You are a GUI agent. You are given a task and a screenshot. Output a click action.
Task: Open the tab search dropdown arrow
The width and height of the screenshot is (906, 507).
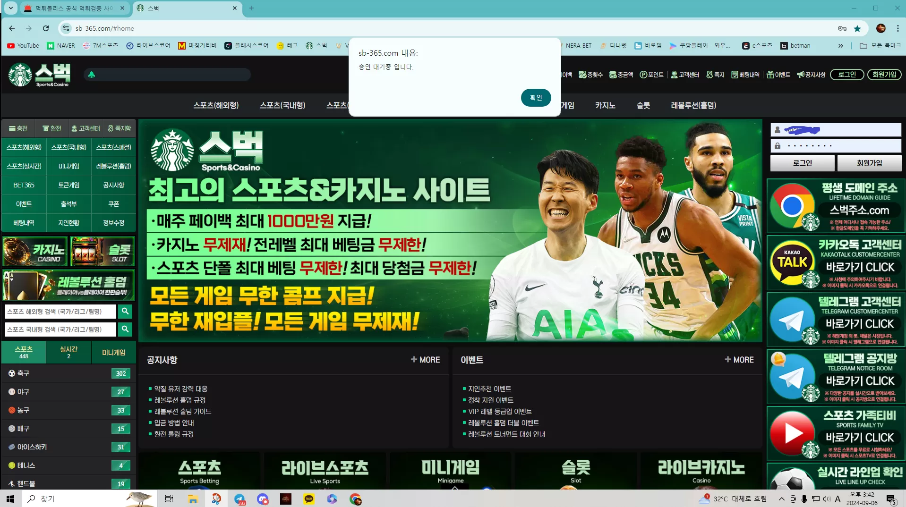tap(10, 8)
